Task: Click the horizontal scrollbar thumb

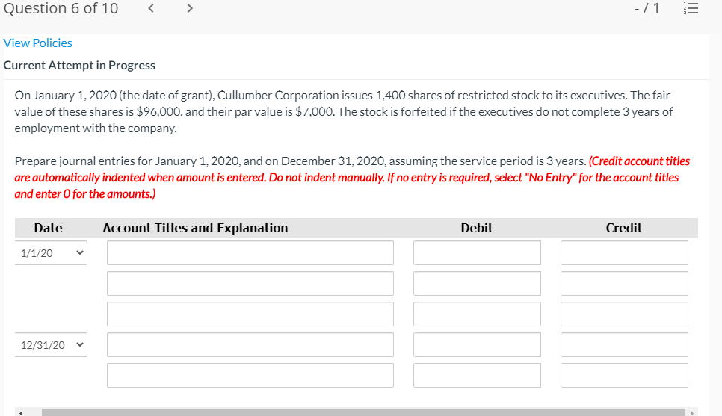Action: (x=363, y=412)
